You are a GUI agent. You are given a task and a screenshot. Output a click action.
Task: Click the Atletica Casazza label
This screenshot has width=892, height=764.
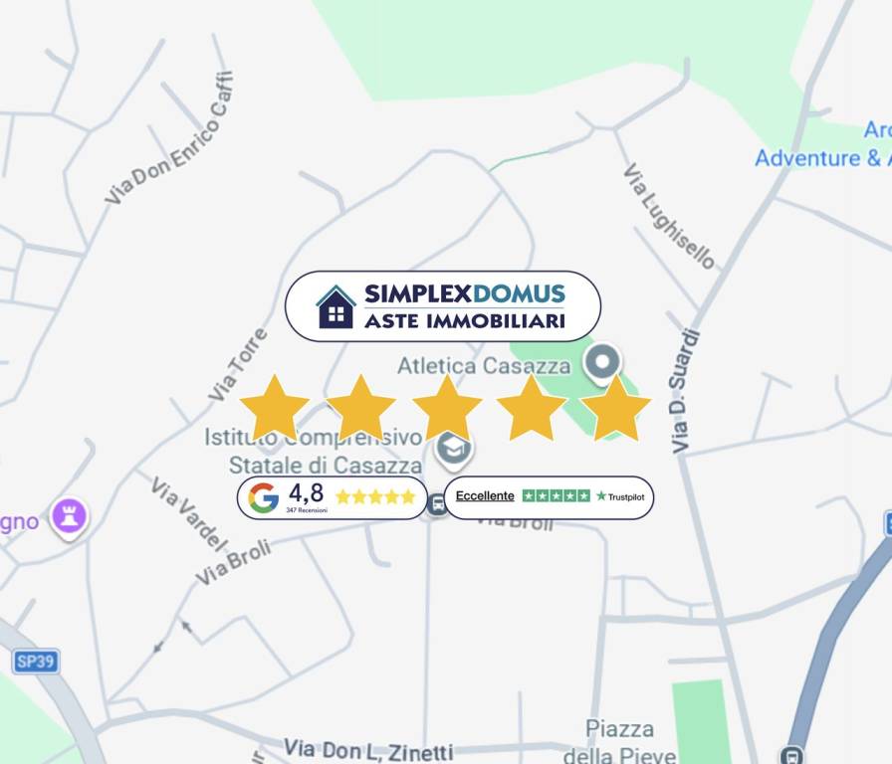tap(484, 365)
